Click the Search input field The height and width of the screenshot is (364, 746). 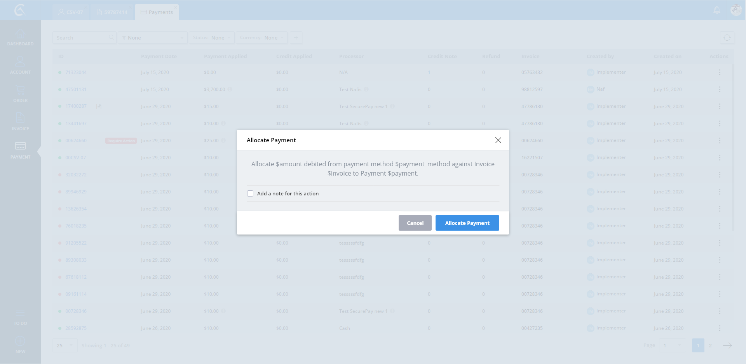[82, 38]
